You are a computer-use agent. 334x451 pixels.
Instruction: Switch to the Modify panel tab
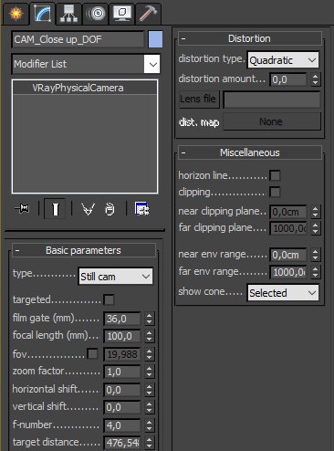[42, 14]
